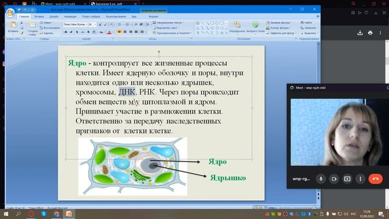Open Text Direction (Направление текста) dropdown

tap(168, 23)
